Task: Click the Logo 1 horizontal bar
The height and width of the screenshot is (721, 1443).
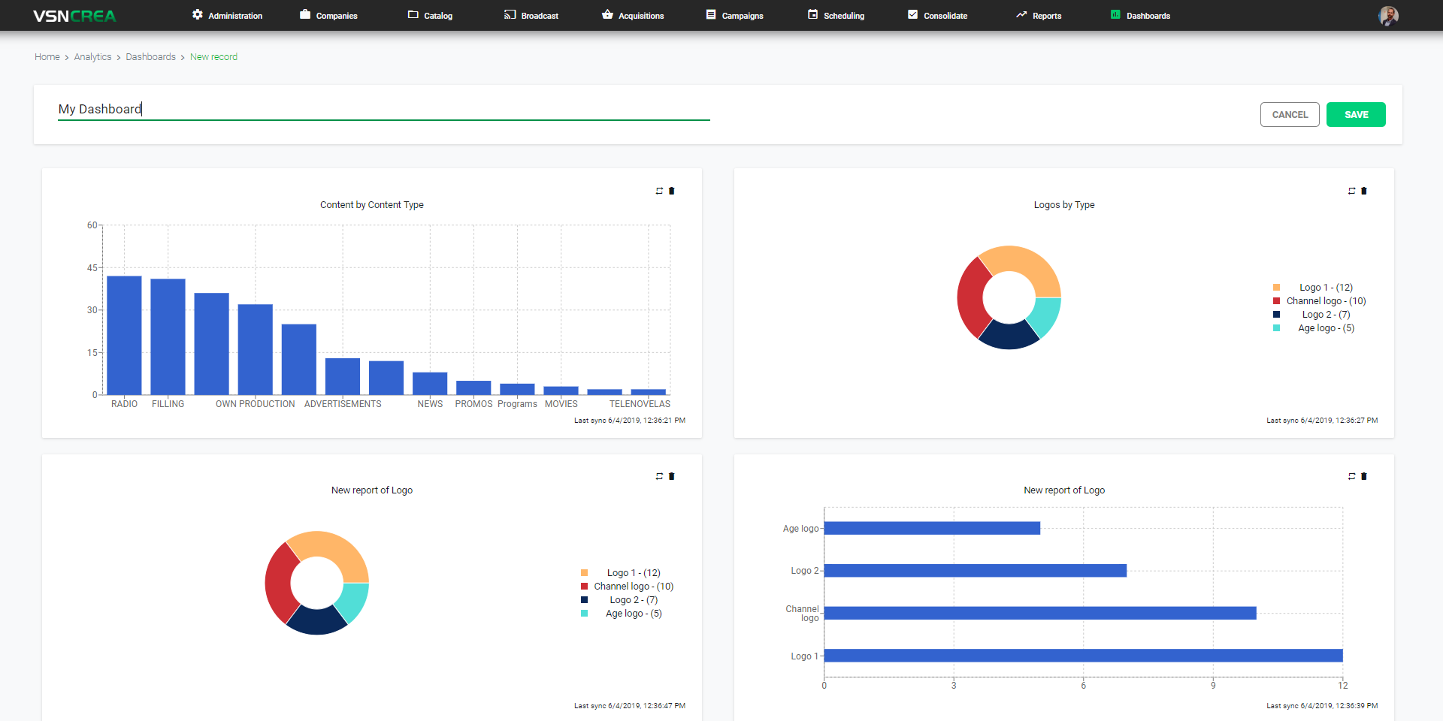Action: click(1084, 656)
